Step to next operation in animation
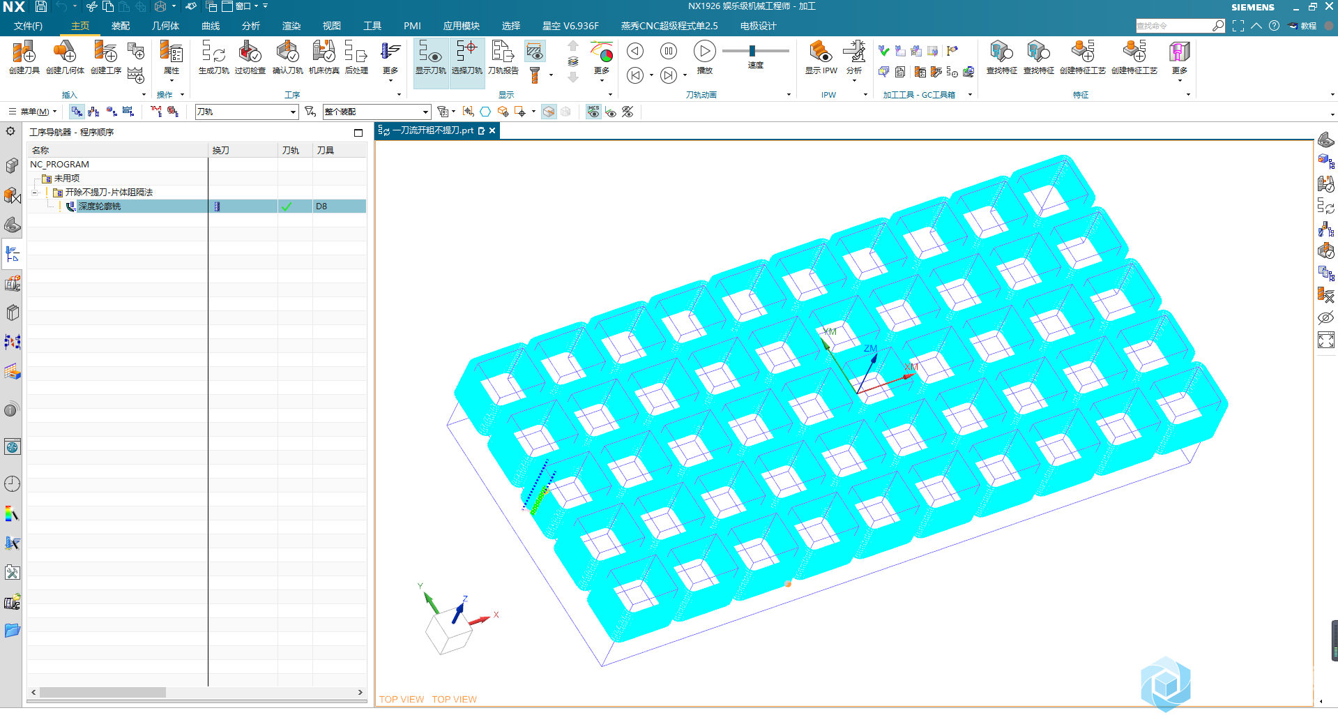Viewport: 1338px width, 722px height. tap(669, 75)
